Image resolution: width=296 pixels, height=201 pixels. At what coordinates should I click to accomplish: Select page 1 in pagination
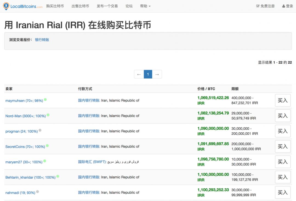(x=148, y=74)
